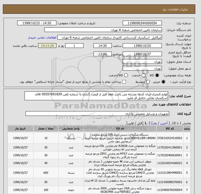
Task: Click the واحد شمارش column header
Action: pos(71,128)
